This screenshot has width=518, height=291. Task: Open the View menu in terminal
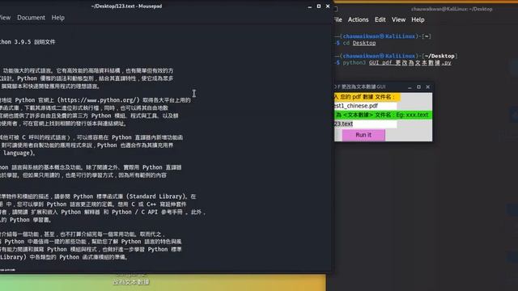pyautogui.click(x=398, y=19)
